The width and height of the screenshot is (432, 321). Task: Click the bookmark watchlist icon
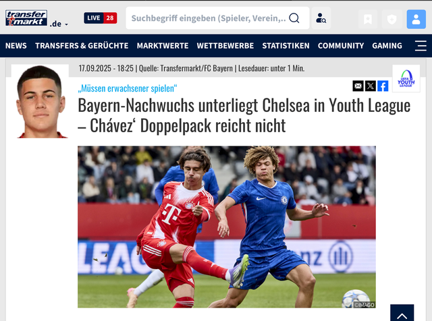368,19
